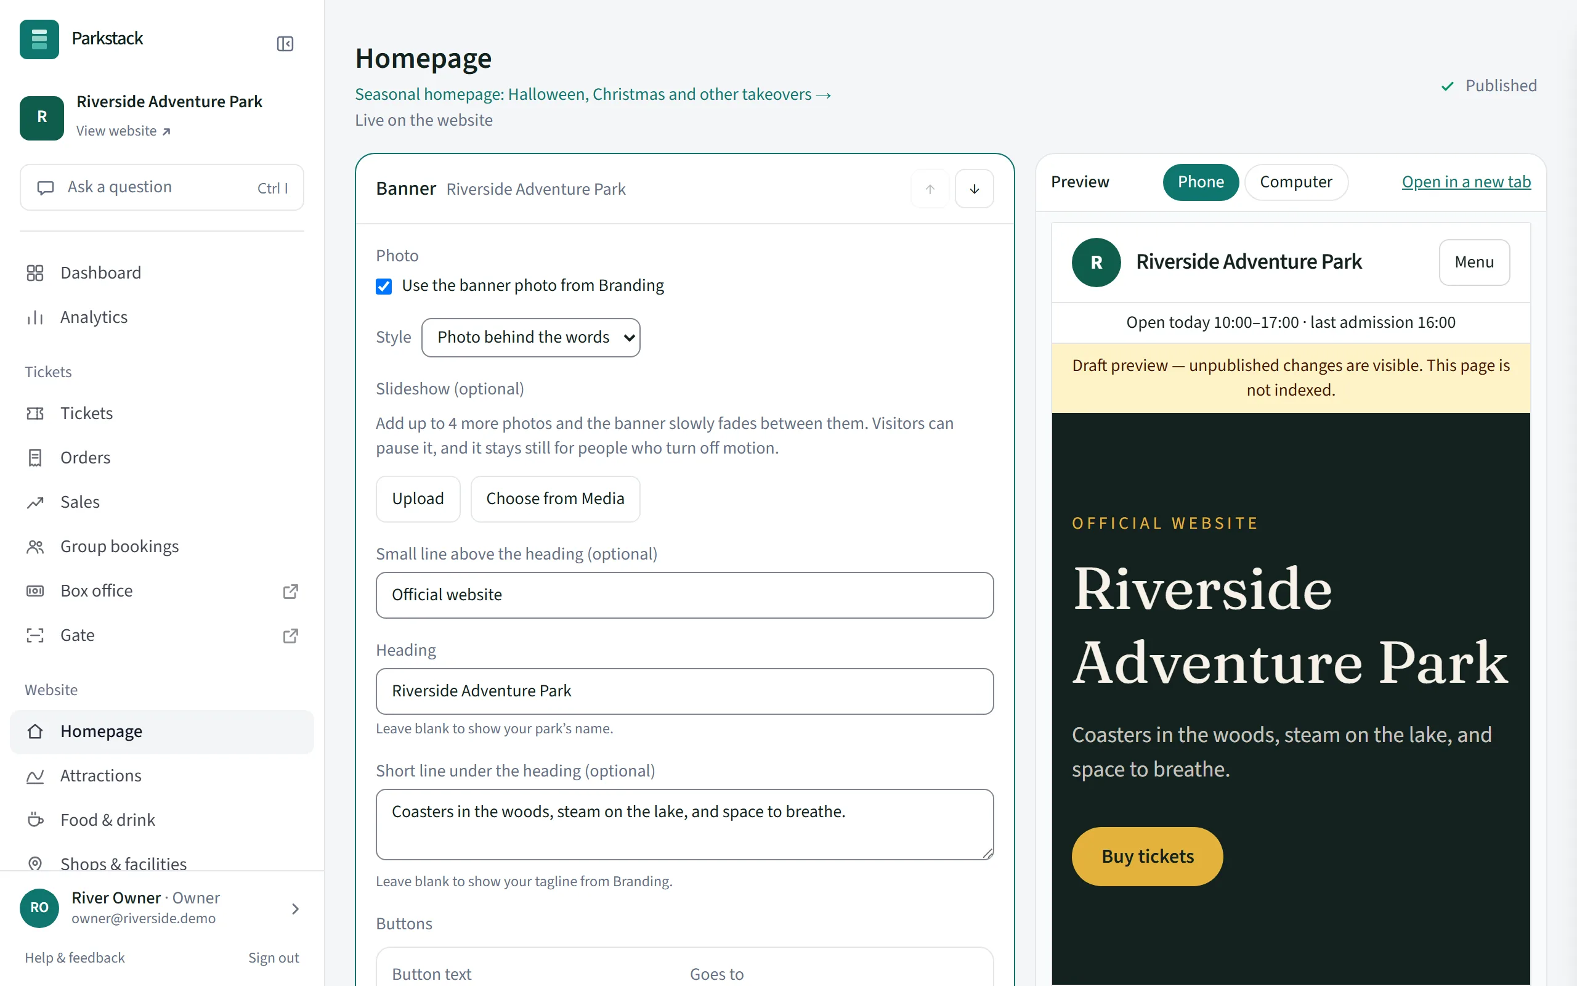Click the Parkstack logo icon
This screenshot has height=986, width=1577.
pos(39,39)
